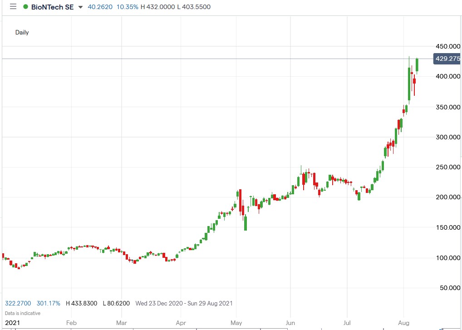462x330 pixels.
Task: Click the 429.275 current price tag
Action: [x=447, y=59]
